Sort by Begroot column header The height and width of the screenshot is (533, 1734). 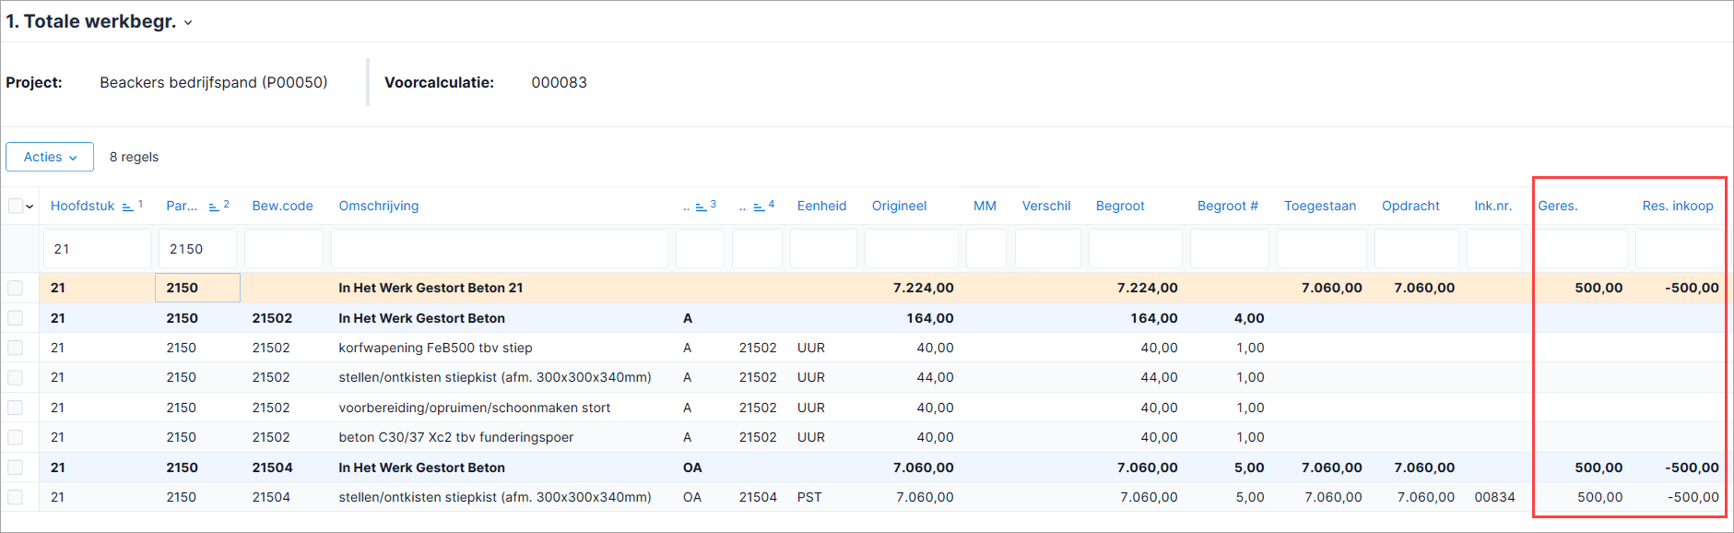pos(1120,206)
